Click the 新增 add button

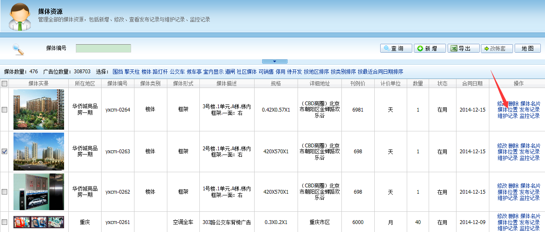click(x=430, y=48)
